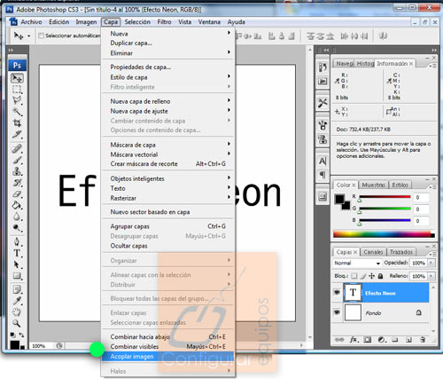Screen dimensions: 443x379
Task: Click the add layer mask icon
Action: point(368,339)
